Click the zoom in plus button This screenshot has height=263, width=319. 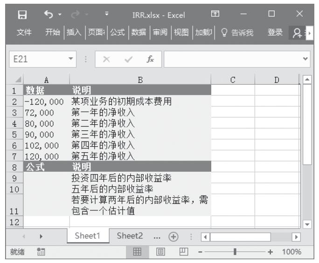coord(270,252)
